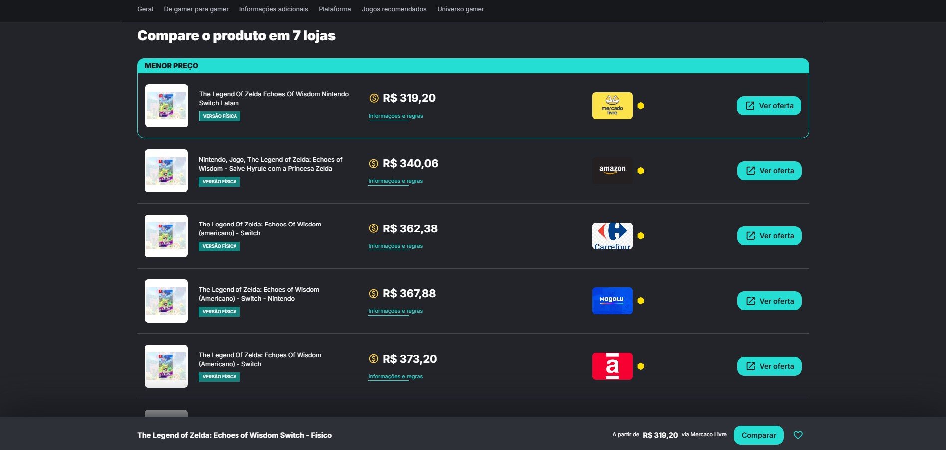This screenshot has height=450, width=946.
Task: Click Ver oferta for R$ 373,20 offer
Action: 769,366
